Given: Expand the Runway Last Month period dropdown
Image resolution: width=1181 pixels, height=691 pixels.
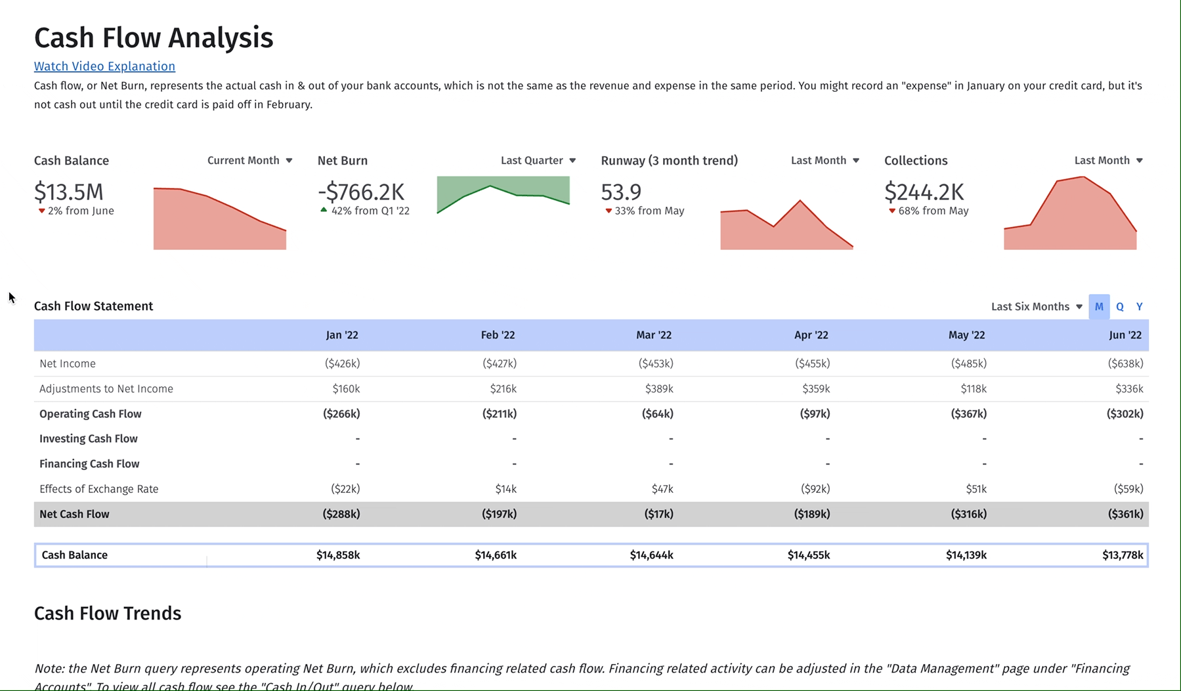Looking at the screenshot, I should pos(825,161).
